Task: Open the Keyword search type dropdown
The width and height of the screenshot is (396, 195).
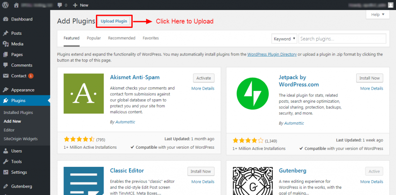Action: pyautogui.click(x=284, y=39)
